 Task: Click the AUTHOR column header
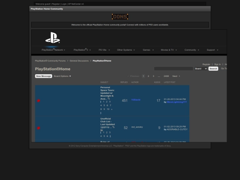135,82
